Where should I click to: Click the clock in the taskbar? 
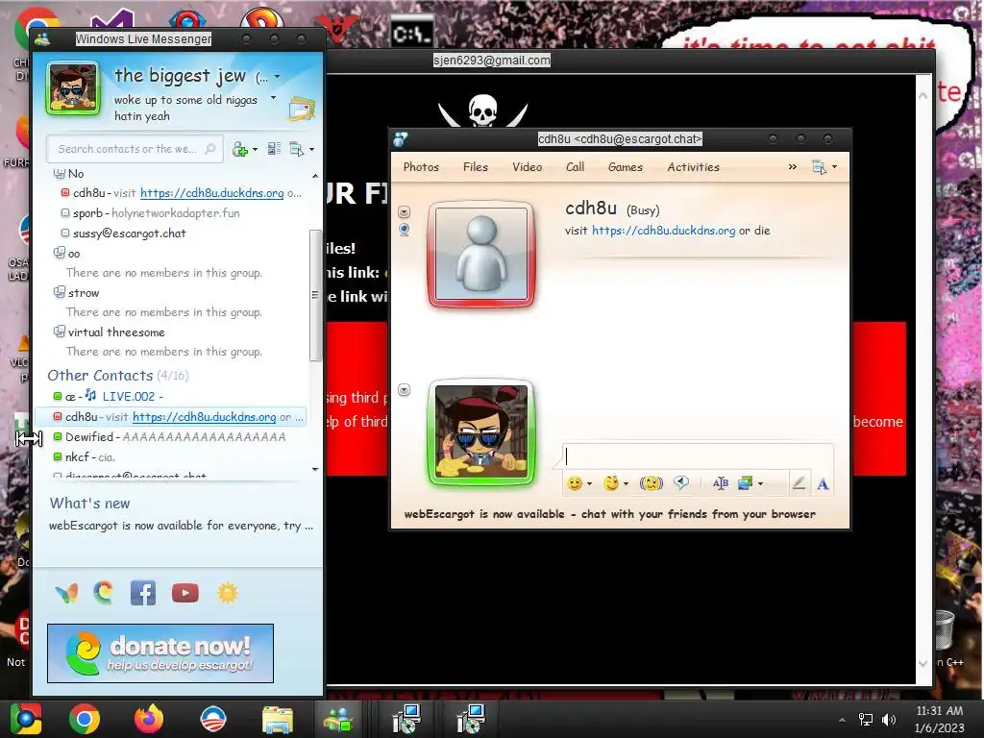coord(939,719)
